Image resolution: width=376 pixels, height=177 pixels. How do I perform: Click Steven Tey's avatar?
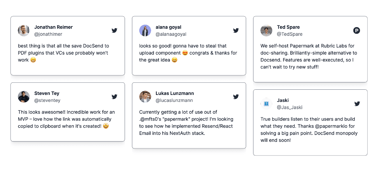point(24,97)
